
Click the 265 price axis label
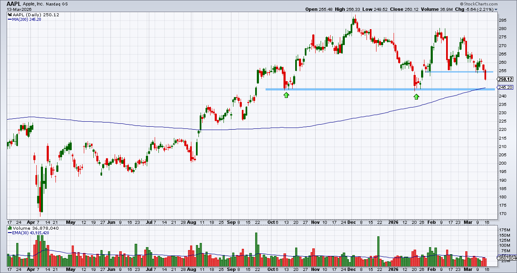502,54
